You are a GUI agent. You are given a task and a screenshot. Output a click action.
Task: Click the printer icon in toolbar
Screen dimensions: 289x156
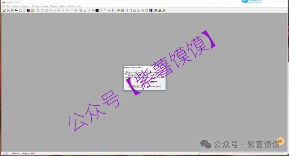pos(24,10)
